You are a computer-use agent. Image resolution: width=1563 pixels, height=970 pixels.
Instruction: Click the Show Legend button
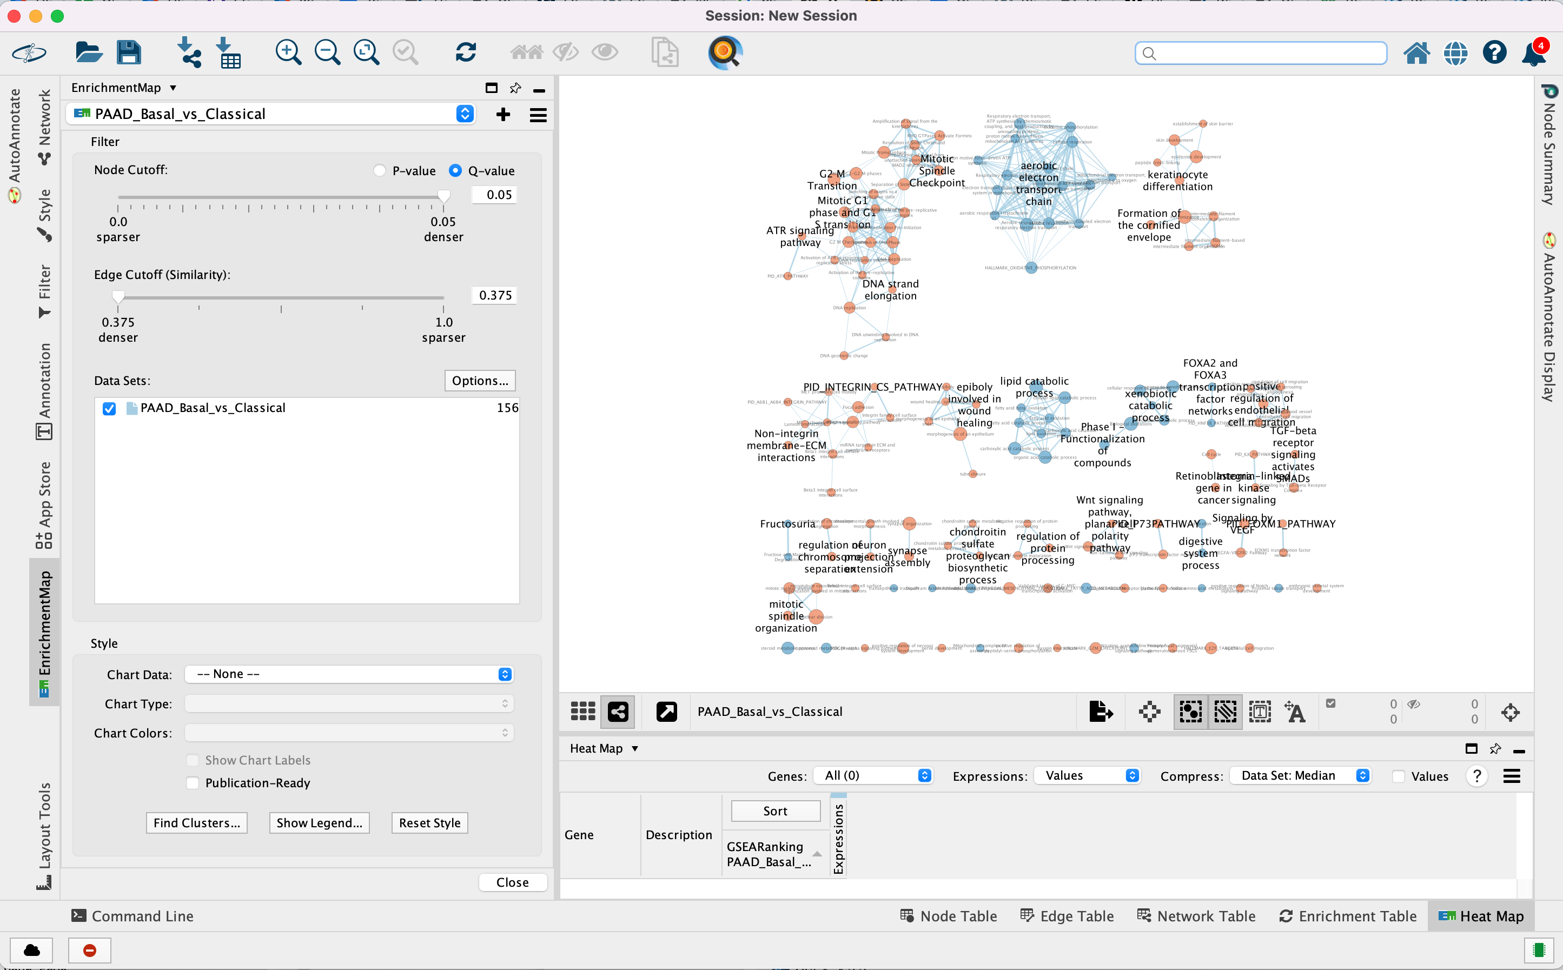point(319,823)
